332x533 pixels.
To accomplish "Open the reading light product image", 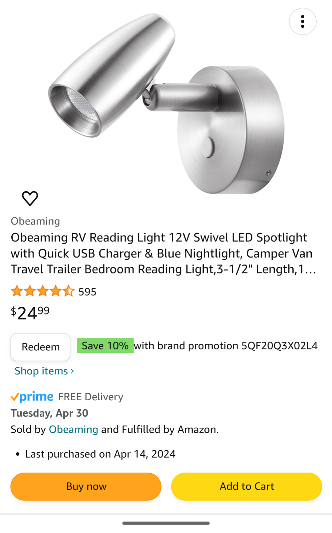I will pyautogui.click(x=166, y=105).
